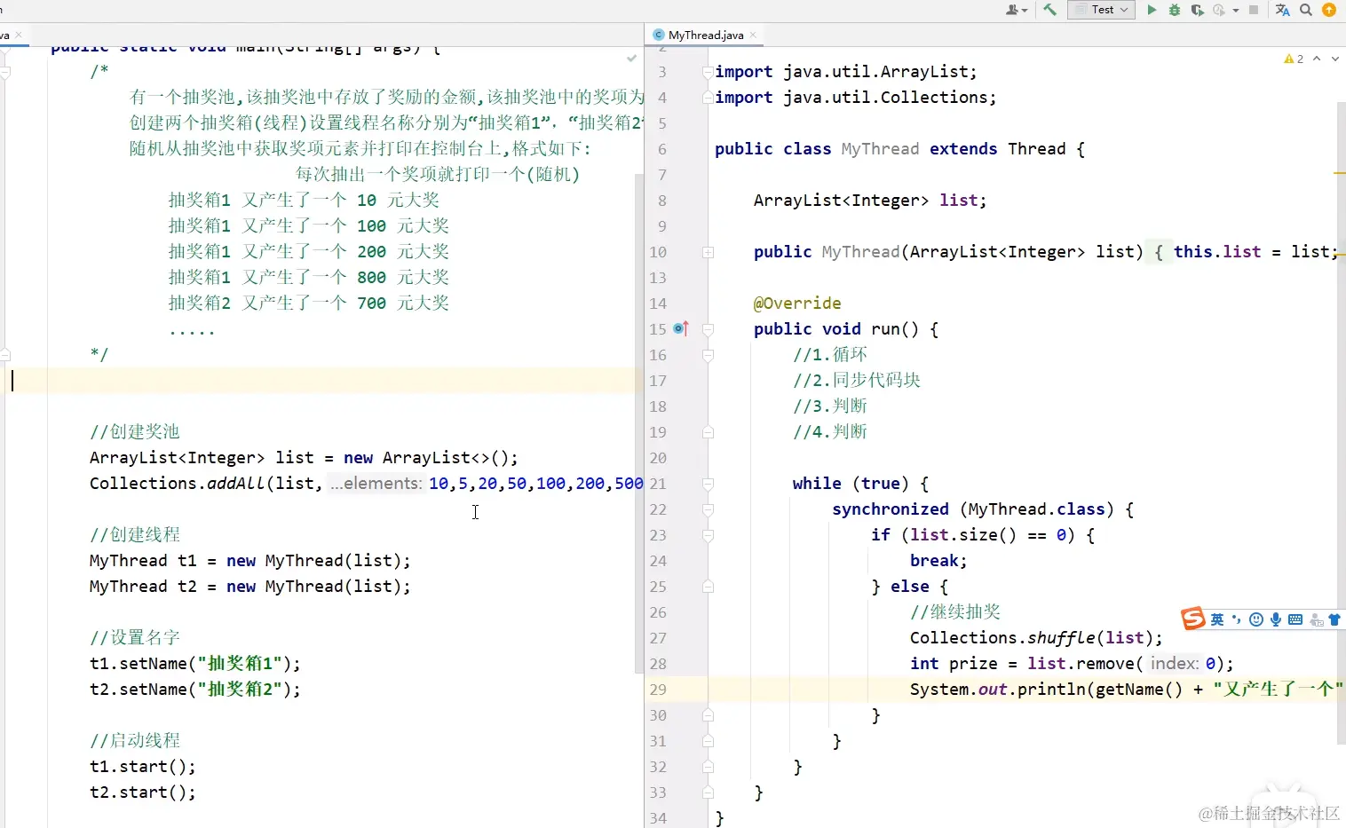Click the gray Stop square button
1346x828 pixels.
[1254, 10]
